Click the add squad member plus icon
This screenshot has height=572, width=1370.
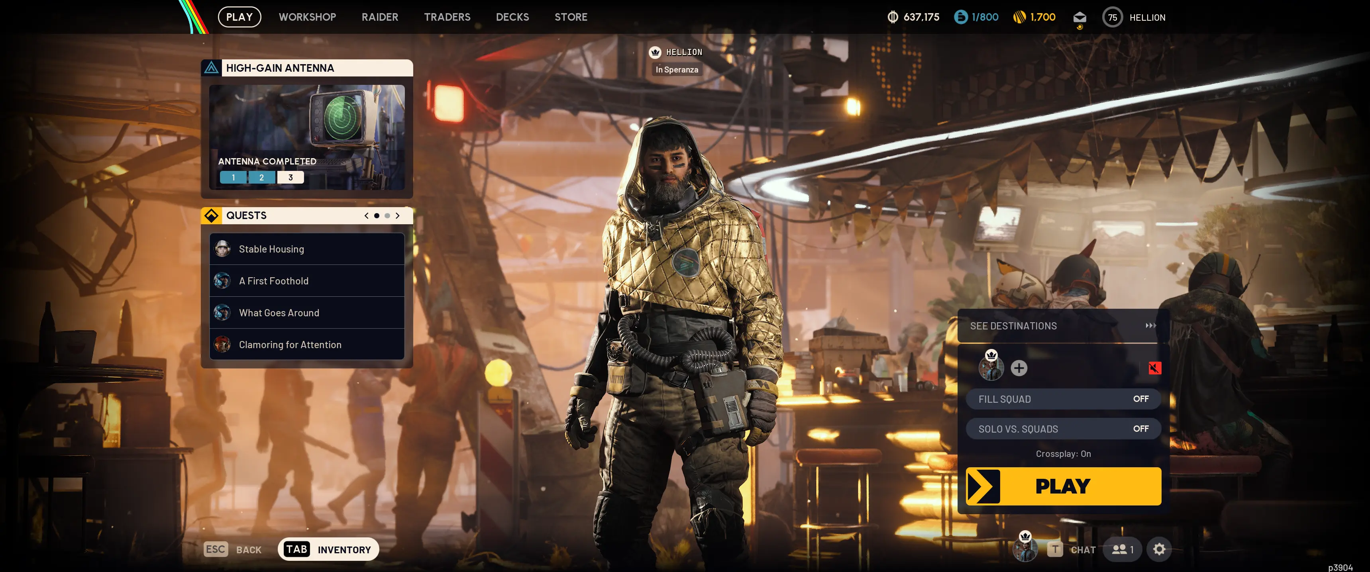click(x=1019, y=368)
